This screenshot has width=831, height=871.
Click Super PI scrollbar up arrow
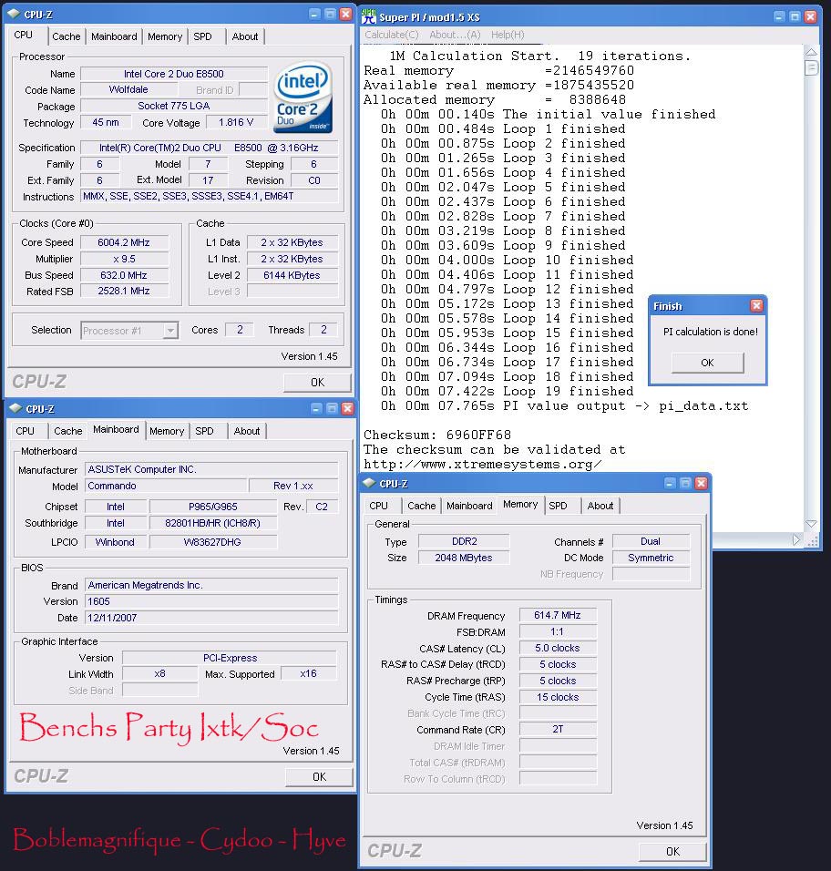pos(812,52)
